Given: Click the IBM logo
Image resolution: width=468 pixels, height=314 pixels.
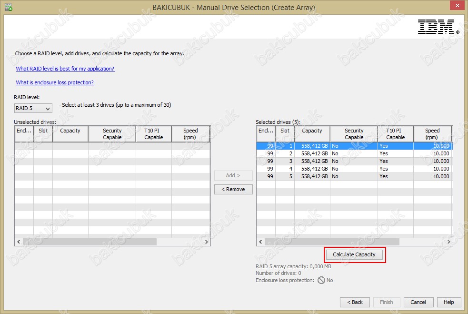Looking at the screenshot, I should (438, 27).
